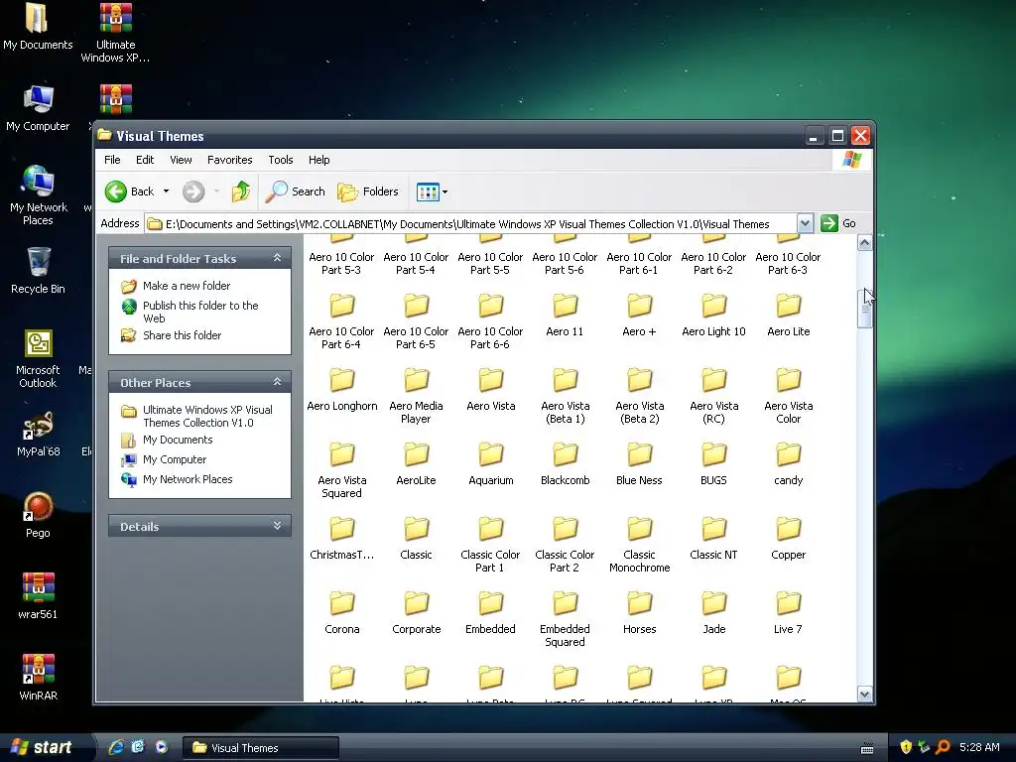
Task: Open the Help menu
Action: point(318,160)
